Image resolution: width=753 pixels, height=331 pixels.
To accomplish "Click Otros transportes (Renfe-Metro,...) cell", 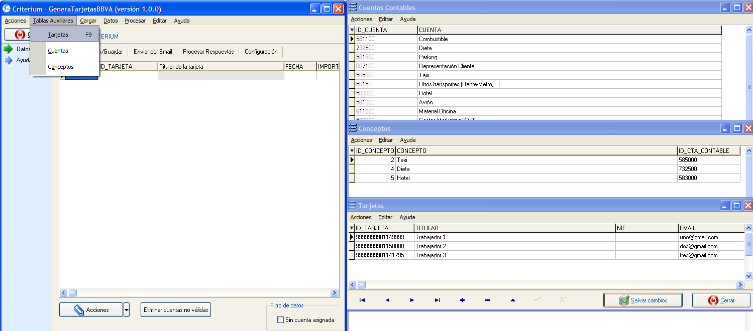I will tap(570, 84).
